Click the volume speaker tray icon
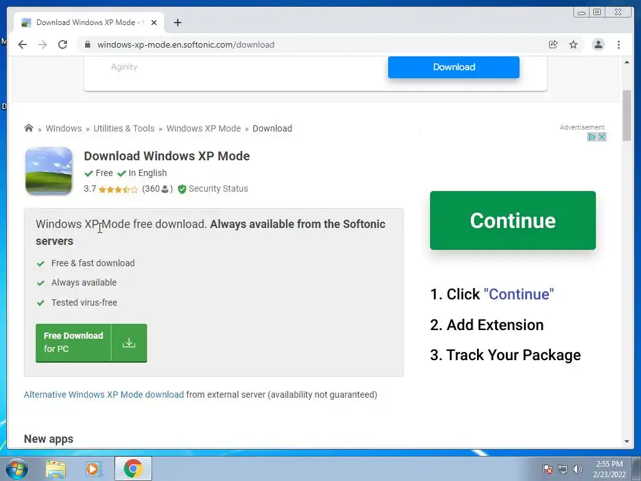Image resolution: width=641 pixels, height=481 pixels. pos(578,469)
